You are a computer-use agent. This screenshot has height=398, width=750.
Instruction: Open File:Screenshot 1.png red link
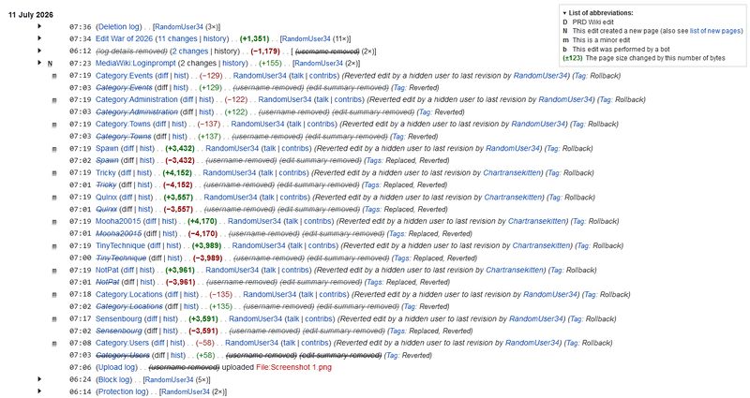[293, 367]
